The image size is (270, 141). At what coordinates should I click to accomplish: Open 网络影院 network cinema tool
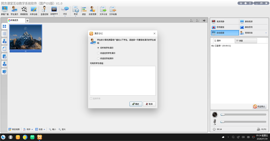[x=24, y=11]
